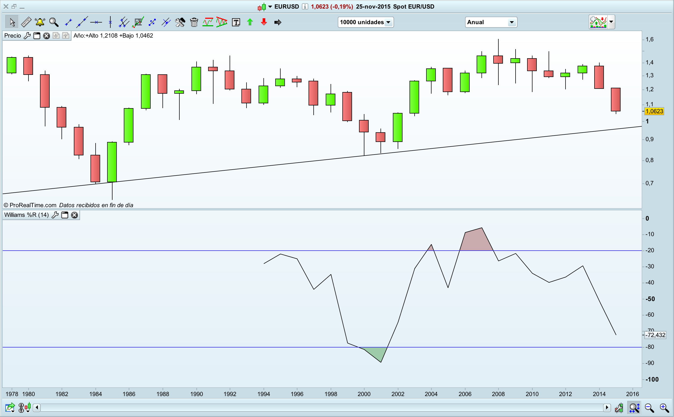Open Williams %R indicator wrench settings
674x417 pixels.
point(55,215)
